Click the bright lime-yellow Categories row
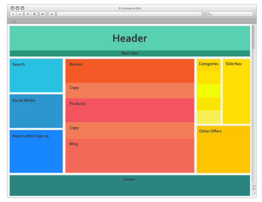 209,91
